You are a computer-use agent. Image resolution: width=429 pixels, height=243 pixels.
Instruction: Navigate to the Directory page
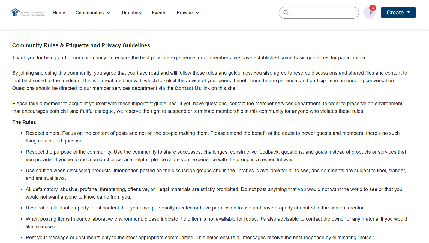click(x=132, y=13)
